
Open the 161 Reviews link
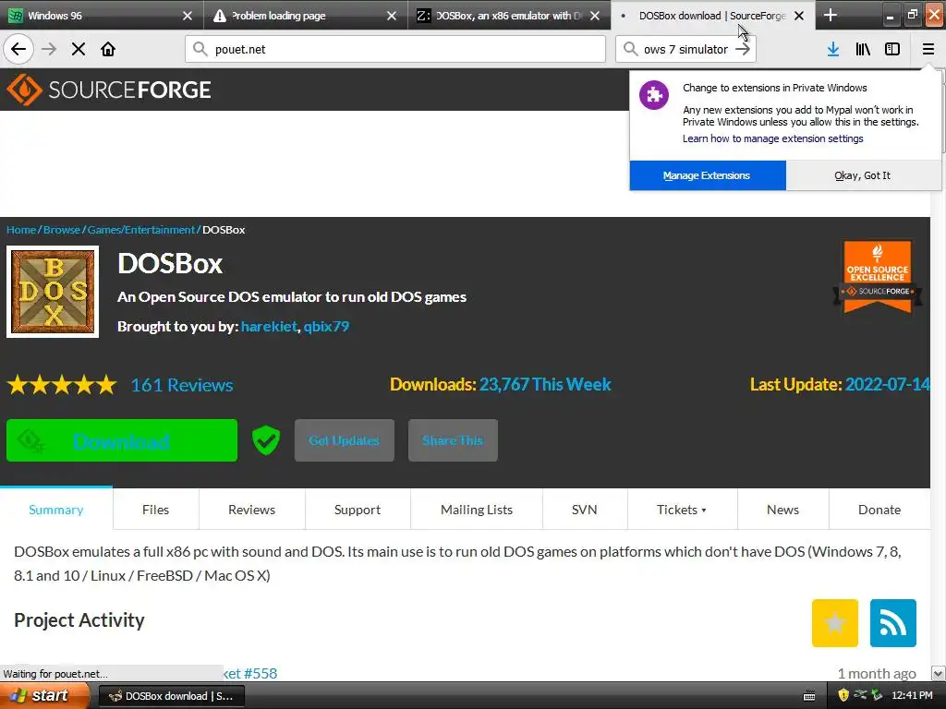(182, 385)
